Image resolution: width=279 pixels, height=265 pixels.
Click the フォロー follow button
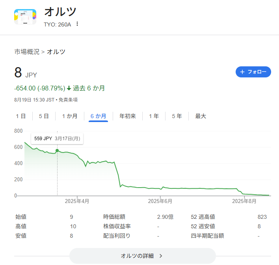tap(253, 72)
